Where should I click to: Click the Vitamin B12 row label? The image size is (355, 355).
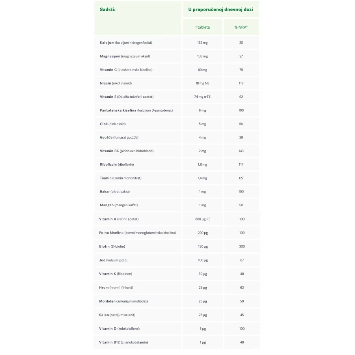point(124,342)
